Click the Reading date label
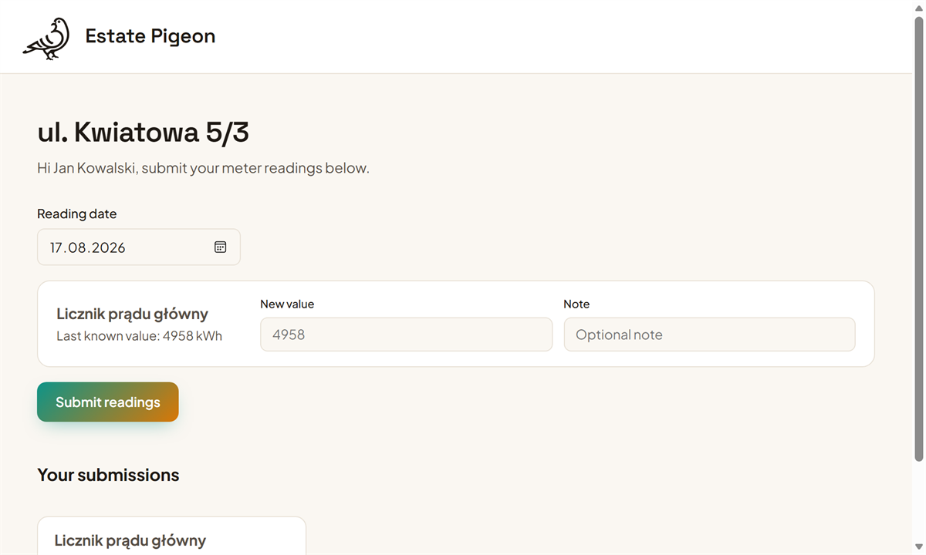Screen dimensions: 926x555 point(76,214)
